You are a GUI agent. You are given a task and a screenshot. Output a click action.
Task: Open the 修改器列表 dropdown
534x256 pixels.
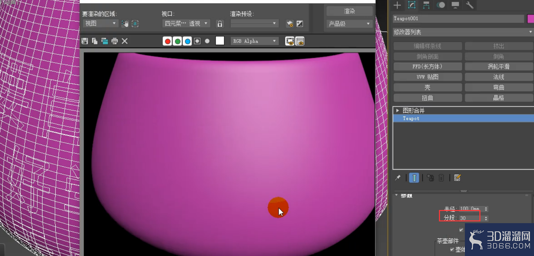click(463, 32)
